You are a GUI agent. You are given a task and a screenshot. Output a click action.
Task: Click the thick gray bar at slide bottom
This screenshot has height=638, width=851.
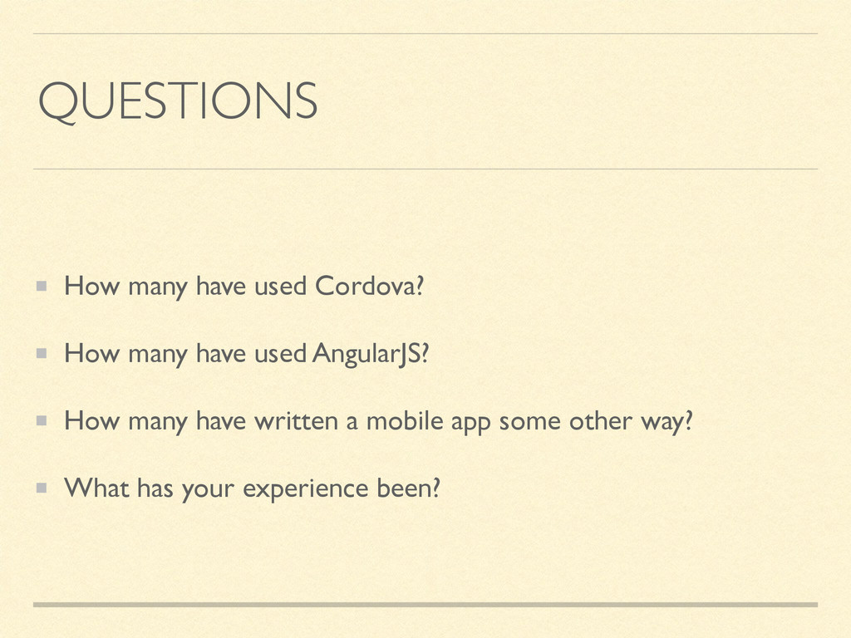click(x=425, y=605)
